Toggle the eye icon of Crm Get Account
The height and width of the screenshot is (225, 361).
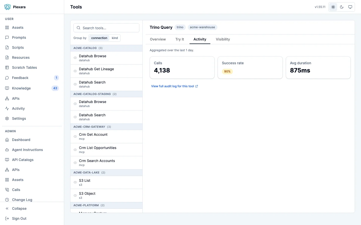coord(75,136)
